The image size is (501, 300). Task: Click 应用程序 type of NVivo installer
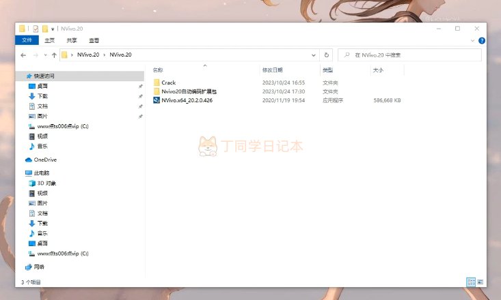[x=333, y=100]
